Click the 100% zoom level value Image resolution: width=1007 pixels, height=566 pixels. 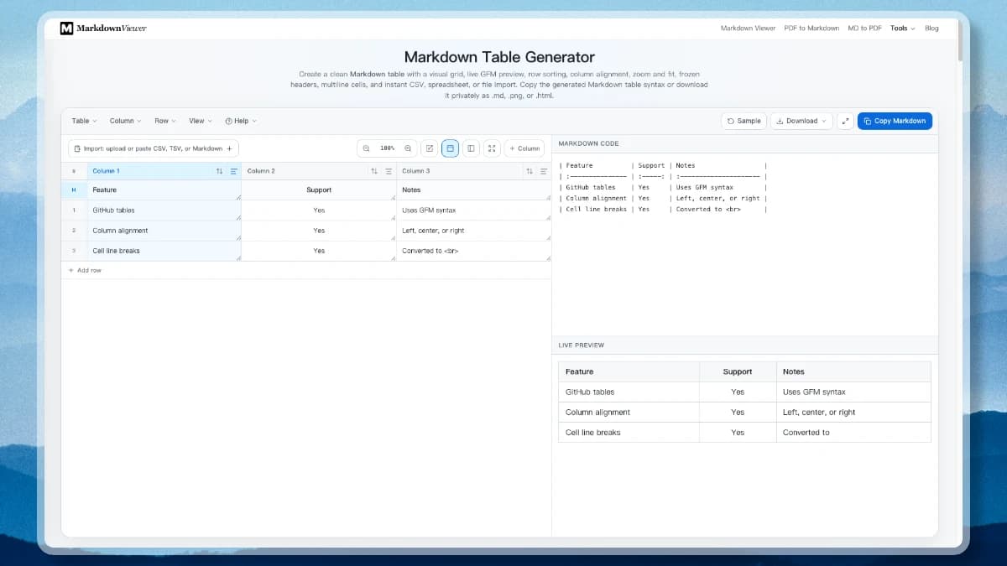point(387,148)
